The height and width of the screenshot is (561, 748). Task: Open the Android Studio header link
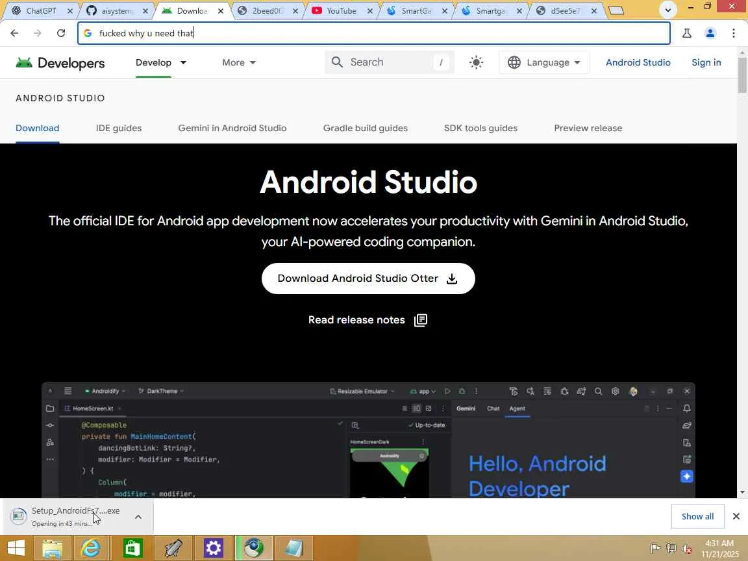point(638,62)
